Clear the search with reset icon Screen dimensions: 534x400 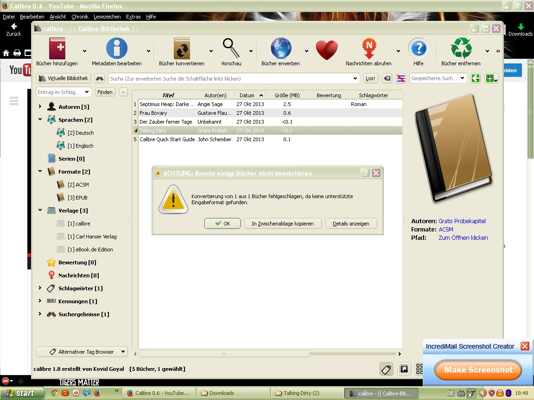(x=387, y=78)
